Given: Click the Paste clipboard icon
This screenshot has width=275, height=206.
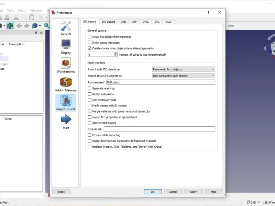Looking at the screenshot, I should (32, 18).
